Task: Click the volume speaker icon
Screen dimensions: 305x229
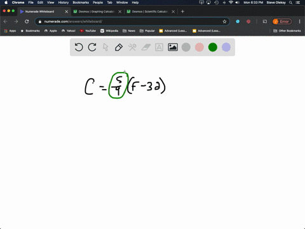Action: click(238, 3)
